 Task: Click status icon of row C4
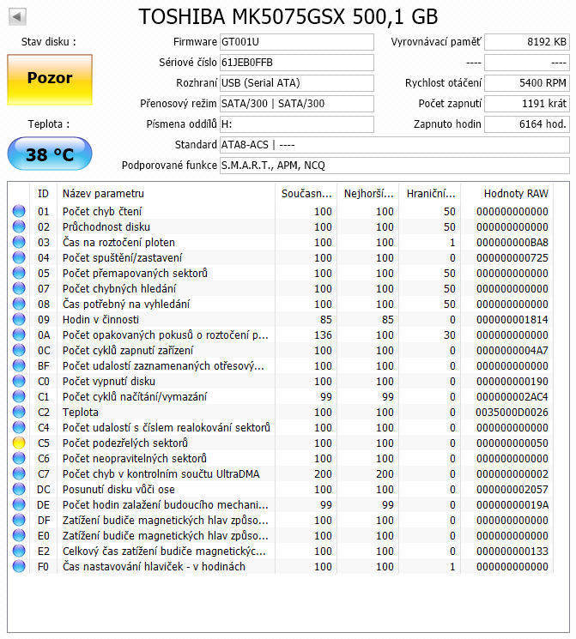[19, 427]
